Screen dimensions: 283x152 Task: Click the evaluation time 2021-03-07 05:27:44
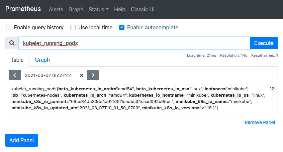[49, 75]
